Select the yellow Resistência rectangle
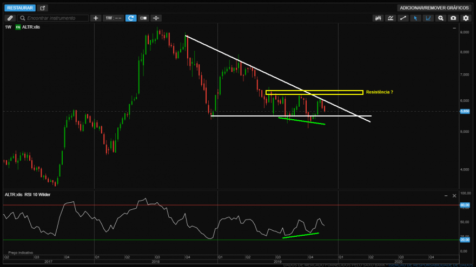This screenshot has height=267, width=476. point(314,93)
